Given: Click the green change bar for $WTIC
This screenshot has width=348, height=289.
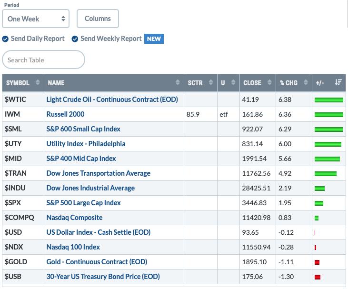Looking at the screenshot, I should 329,100.
